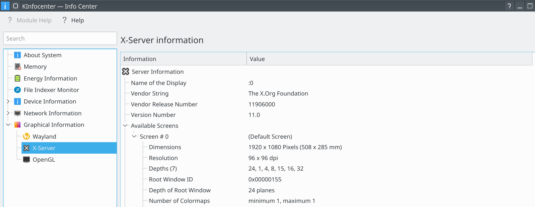Click the Graphical Information colorful icon
Image resolution: width=535 pixels, height=207 pixels.
point(18,125)
